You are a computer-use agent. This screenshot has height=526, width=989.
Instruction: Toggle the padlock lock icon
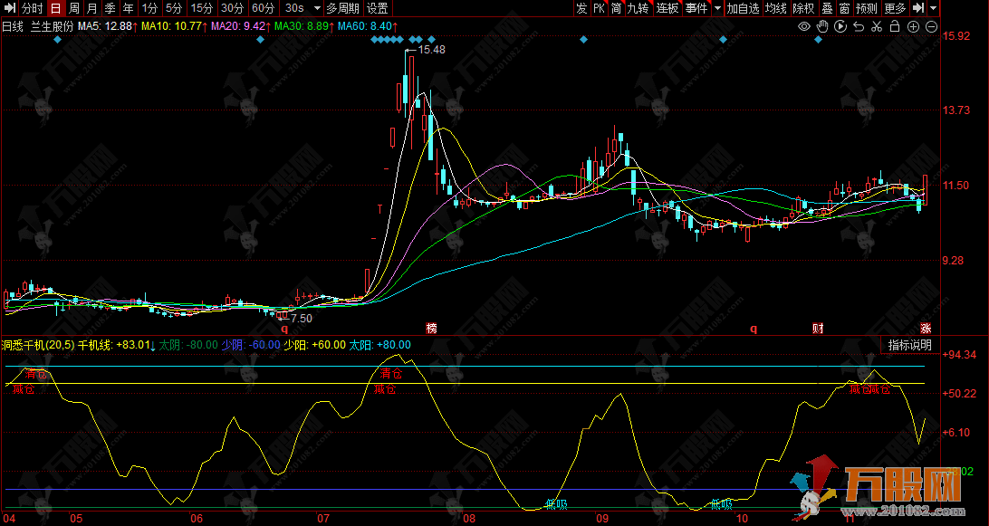tap(894, 26)
